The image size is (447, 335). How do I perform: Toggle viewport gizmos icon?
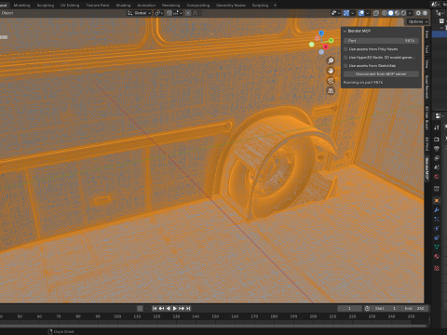[x=346, y=13]
